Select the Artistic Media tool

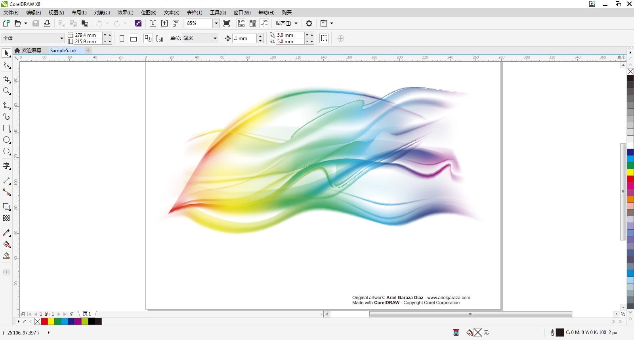tap(7, 117)
